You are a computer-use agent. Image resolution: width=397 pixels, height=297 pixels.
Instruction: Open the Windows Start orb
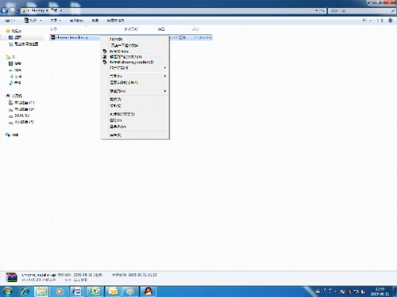point(7,291)
